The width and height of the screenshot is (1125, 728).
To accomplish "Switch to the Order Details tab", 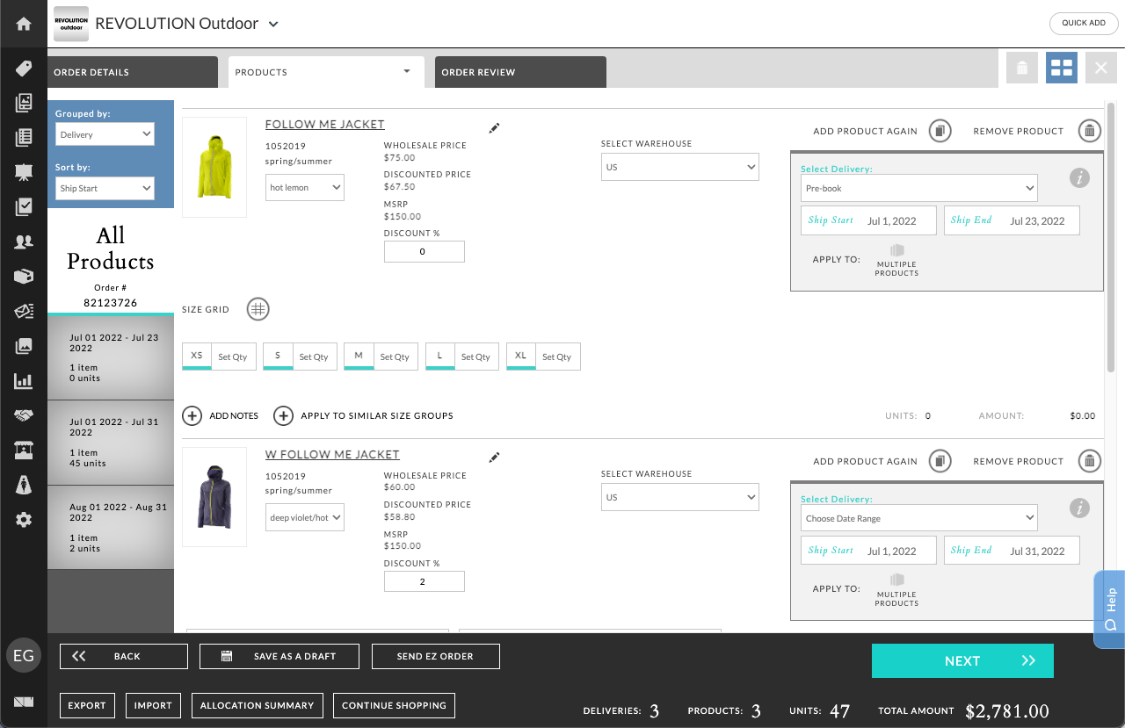I will click(x=133, y=72).
